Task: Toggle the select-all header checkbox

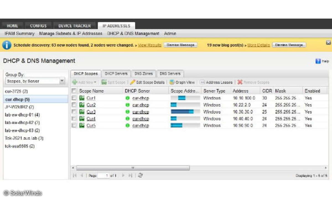Action: pos(74,91)
